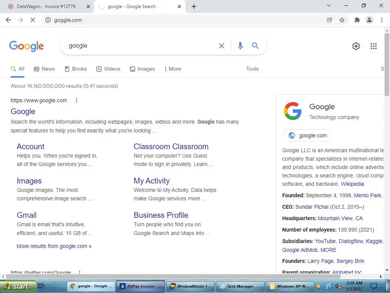Open the Mountain View, CA link
Screen dimensions: 390x293
point(340,219)
